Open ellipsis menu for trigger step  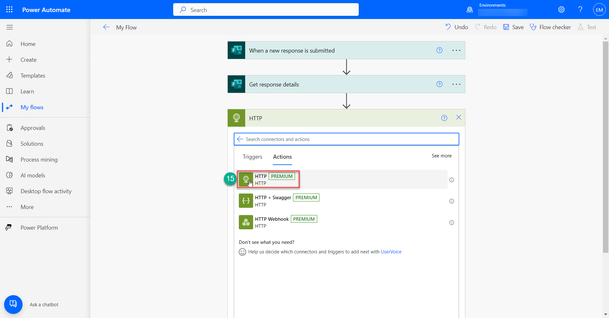tap(456, 50)
